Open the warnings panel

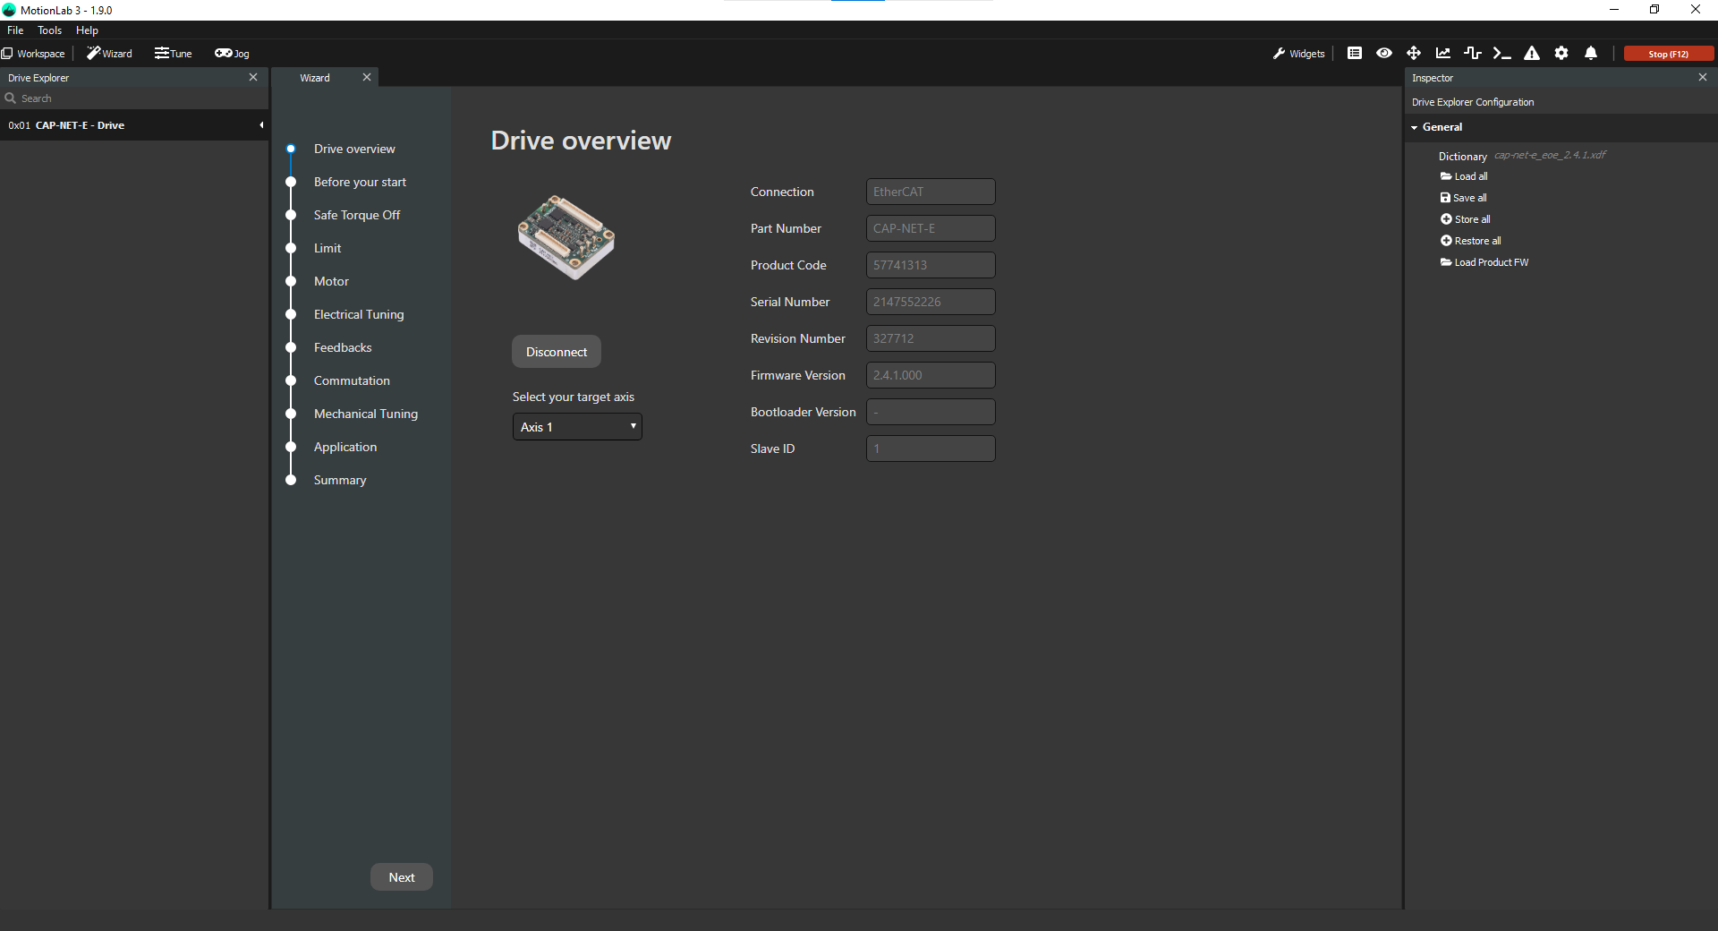1531,53
